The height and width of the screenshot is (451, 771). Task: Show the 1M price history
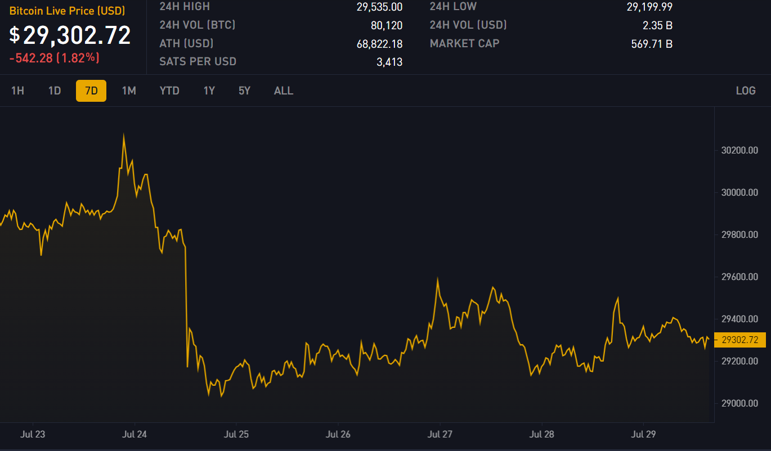[x=129, y=91]
